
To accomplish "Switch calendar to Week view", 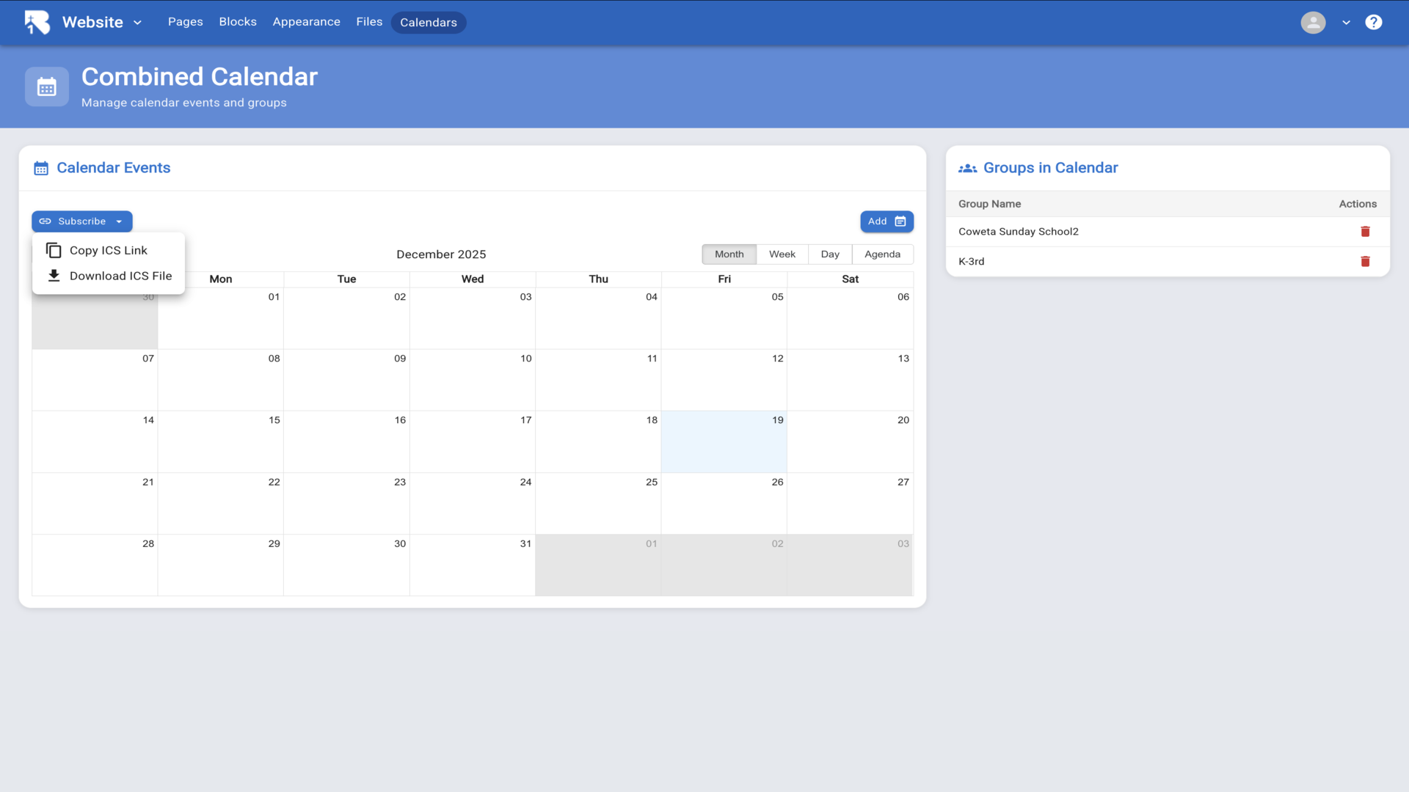I will coord(782,254).
